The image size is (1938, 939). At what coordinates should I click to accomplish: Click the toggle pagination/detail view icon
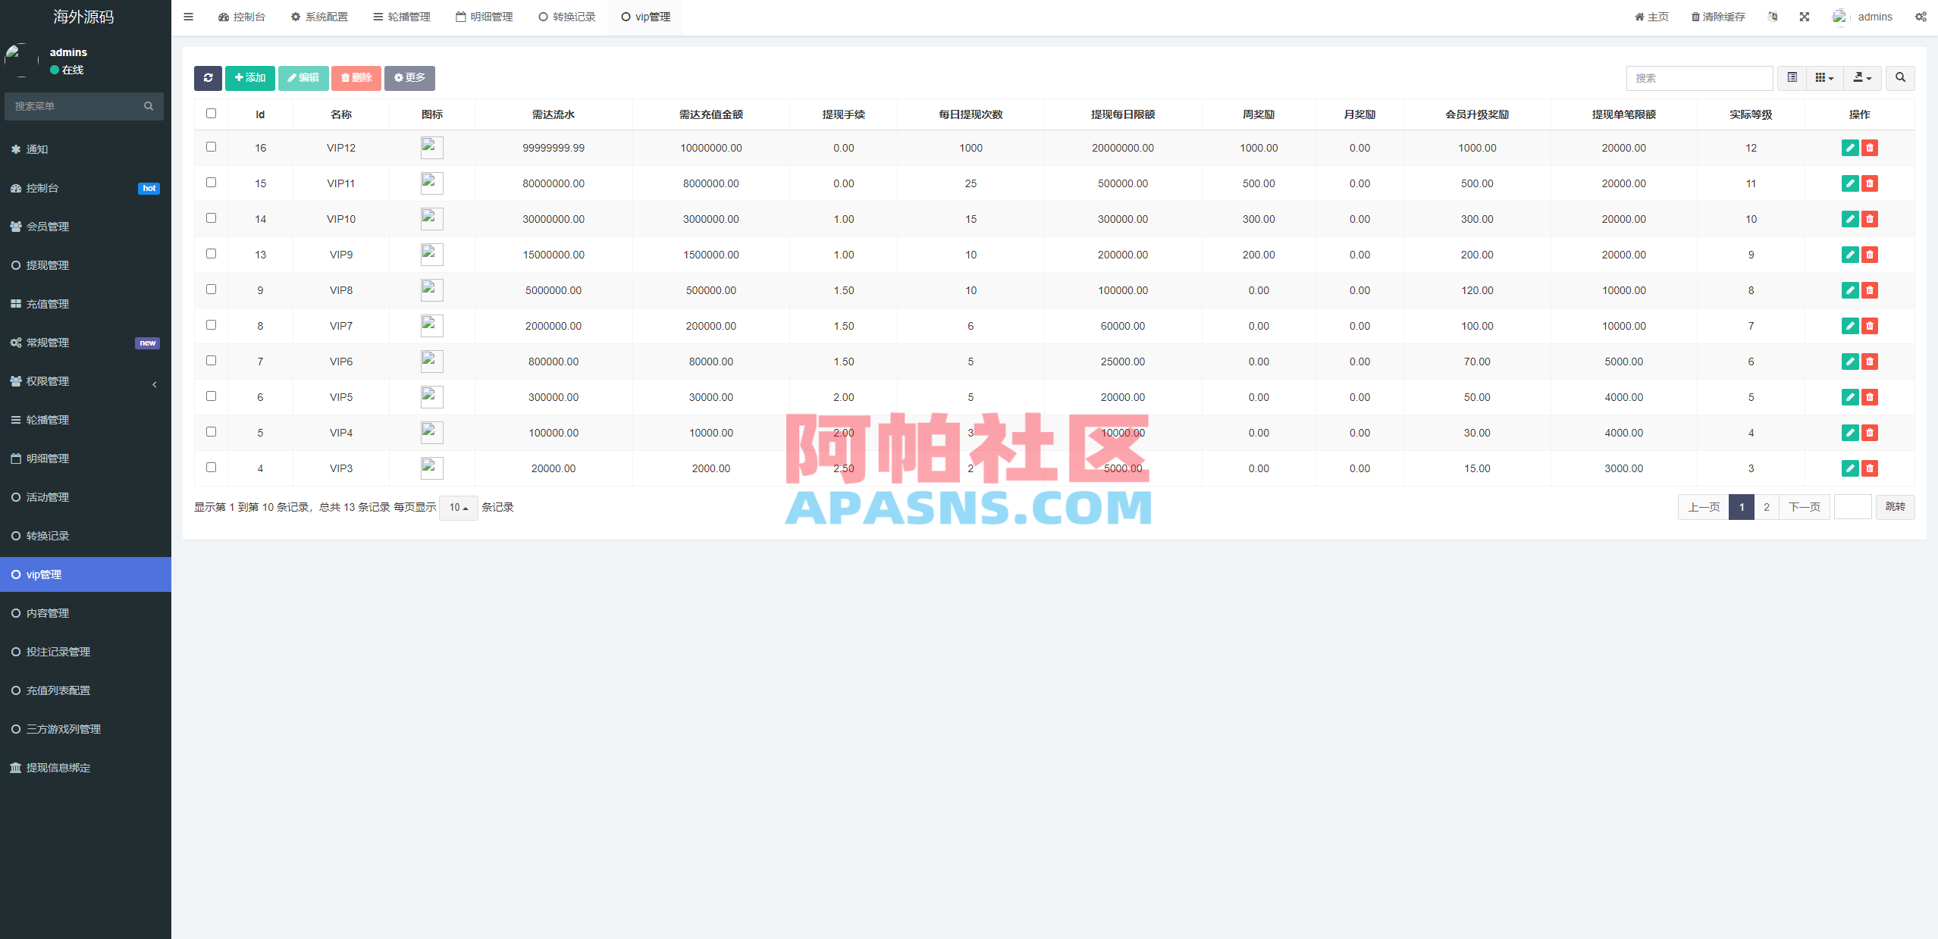click(x=1792, y=77)
